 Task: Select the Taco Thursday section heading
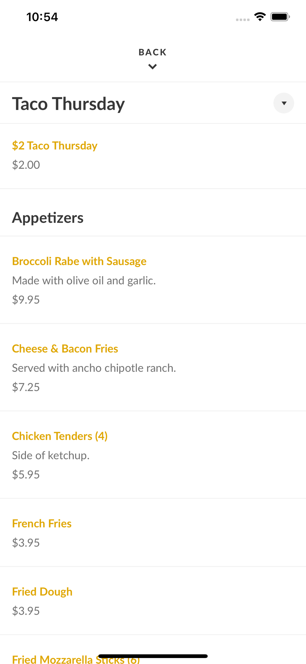point(69,104)
